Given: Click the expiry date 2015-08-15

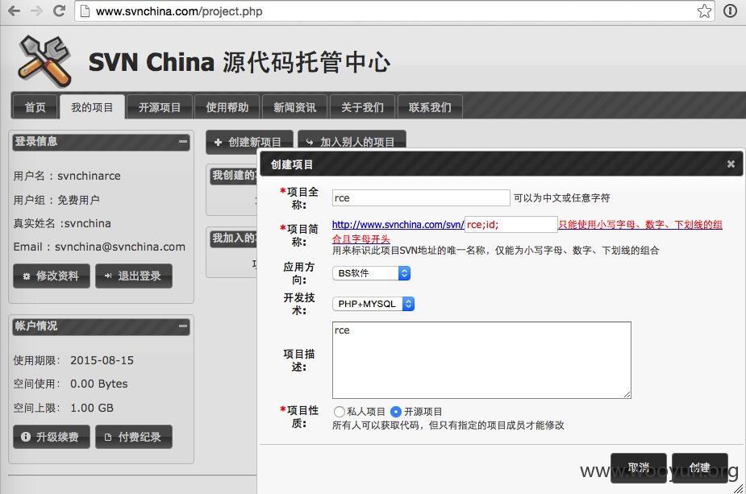Looking at the screenshot, I should (x=102, y=360).
